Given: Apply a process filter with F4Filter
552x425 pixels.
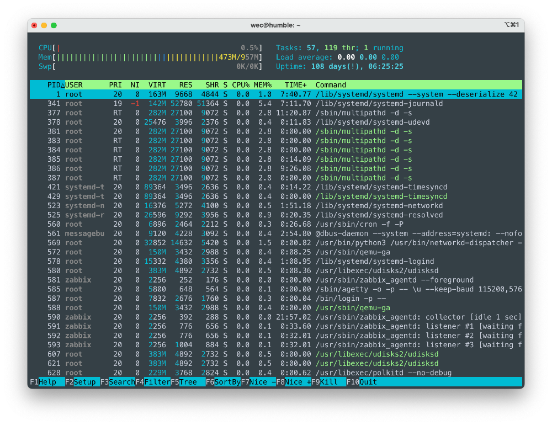Looking at the screenshot, I should click(154, 381).
